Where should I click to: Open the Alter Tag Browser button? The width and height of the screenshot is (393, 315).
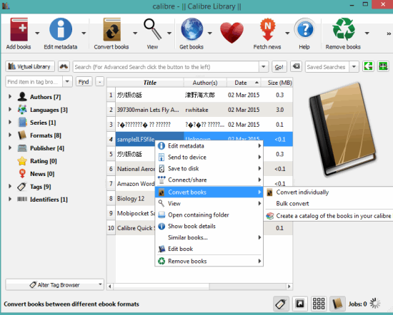(54, 285)
